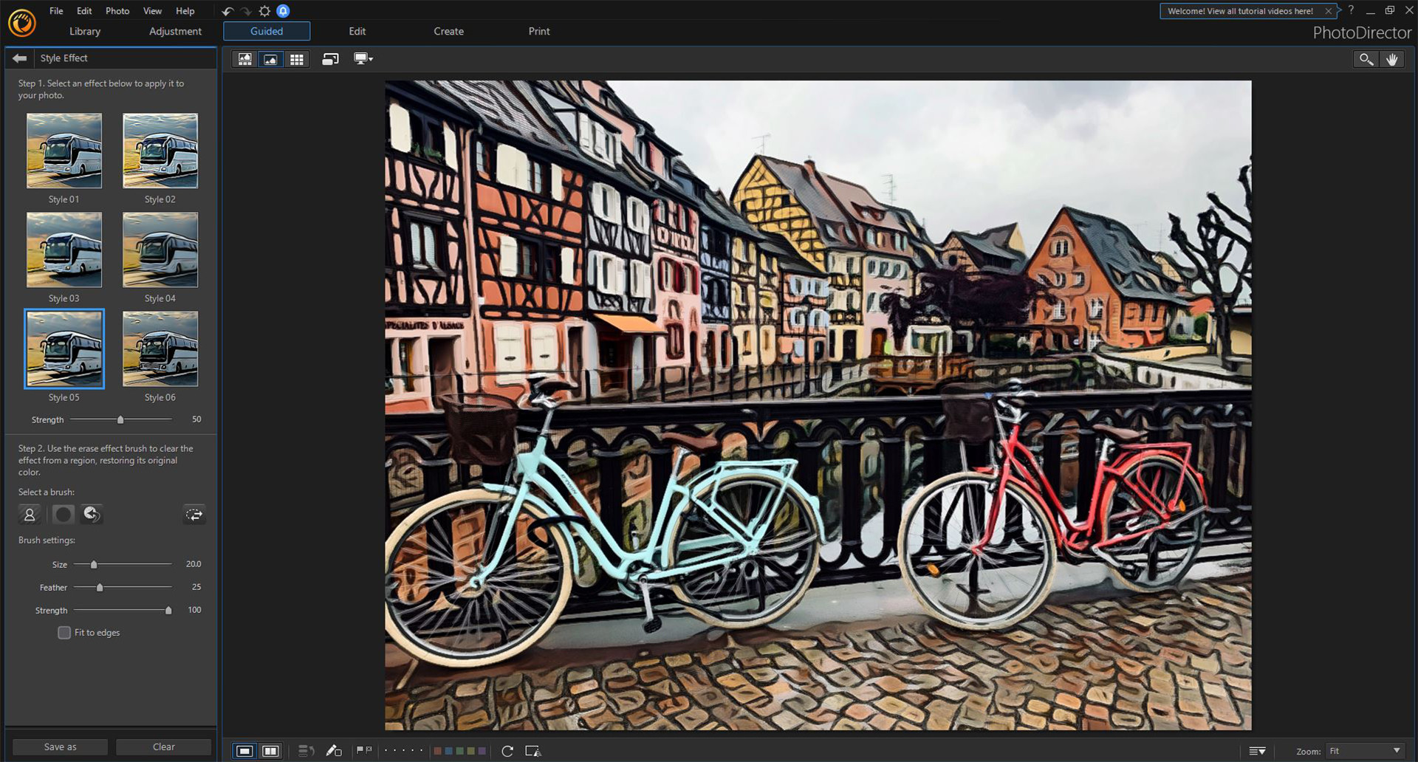
Task: Enable the Fit to edges option
Action: (64, 632)
